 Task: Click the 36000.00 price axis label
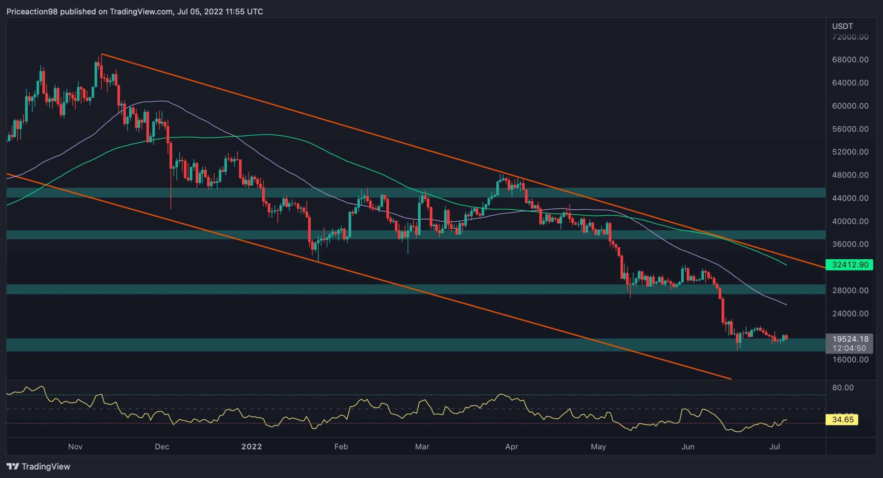(x=850, y=244)
